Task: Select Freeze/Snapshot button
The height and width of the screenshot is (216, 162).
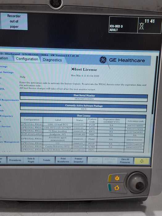Action: [x=78, y=160]
